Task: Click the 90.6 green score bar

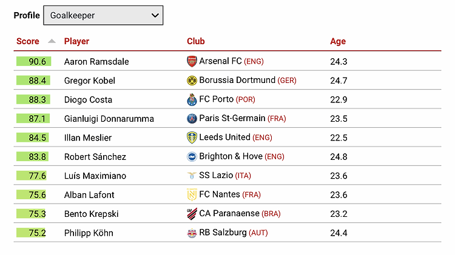Action: pyautogui.click(x=33, y=61)
